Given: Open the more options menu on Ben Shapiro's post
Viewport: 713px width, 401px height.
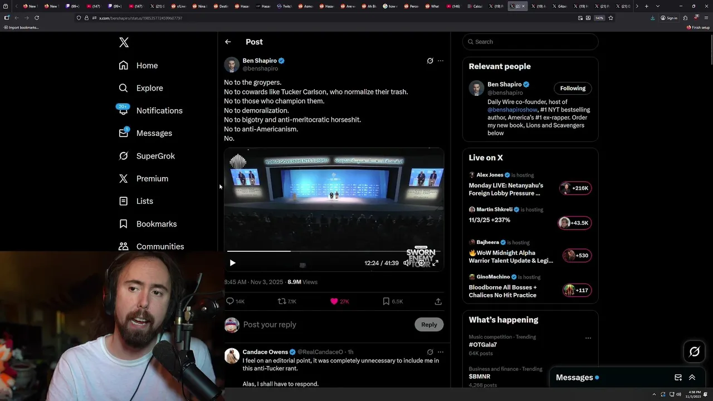Looking at the screenshot, I should pos(441,61).
